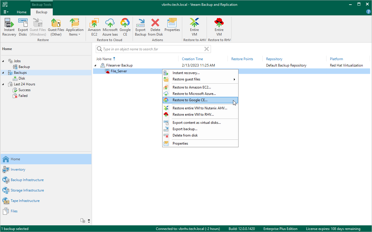Select Backup under Jobs
The height and width of the screenshot is (232, 372).
(24, 67)
